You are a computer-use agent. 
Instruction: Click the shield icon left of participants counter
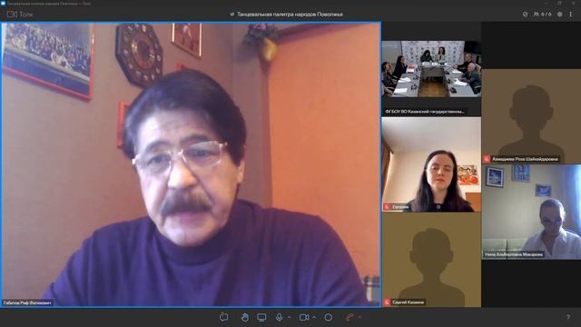click(525, 15)
